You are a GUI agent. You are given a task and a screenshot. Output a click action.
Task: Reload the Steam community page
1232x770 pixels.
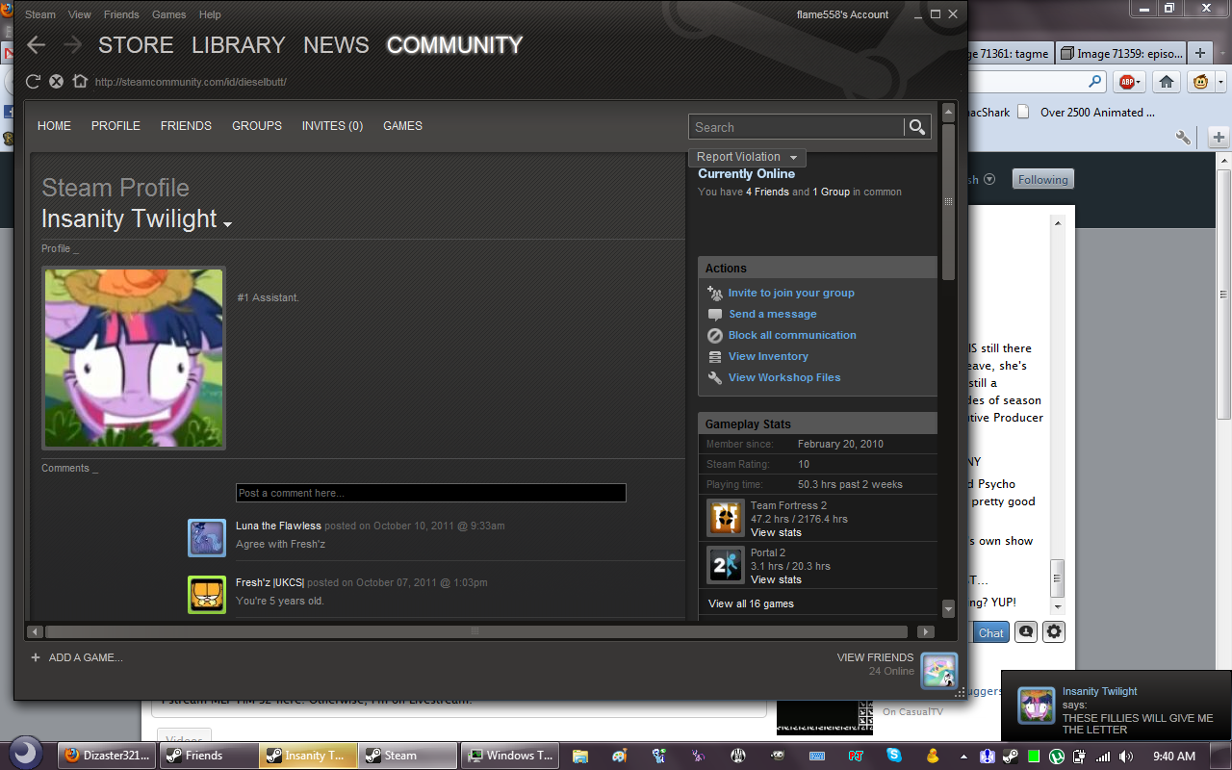pos(33,82)
